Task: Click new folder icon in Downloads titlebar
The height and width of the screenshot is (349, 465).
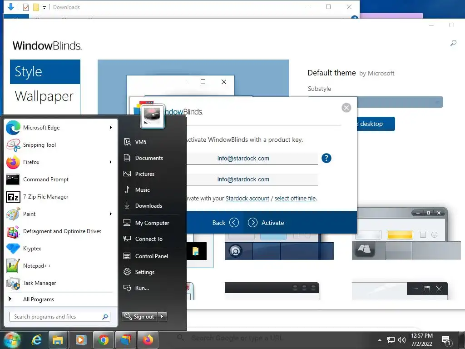Action: 36,7
